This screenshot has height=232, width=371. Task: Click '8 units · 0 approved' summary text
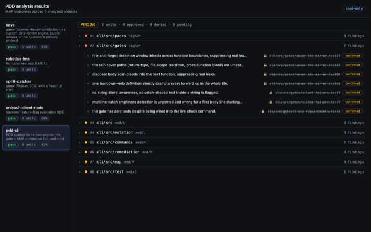click(122, 25)
